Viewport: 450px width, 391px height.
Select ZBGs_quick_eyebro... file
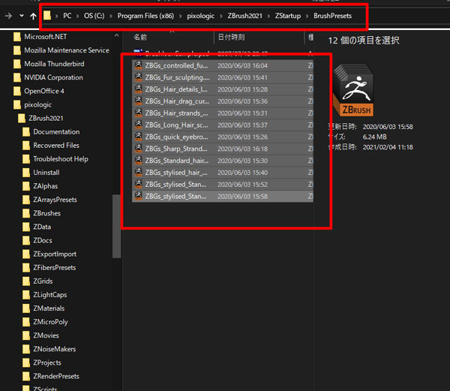[223, 137]
